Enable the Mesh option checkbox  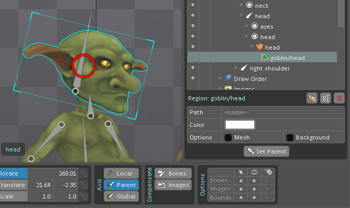click(228, 137)
